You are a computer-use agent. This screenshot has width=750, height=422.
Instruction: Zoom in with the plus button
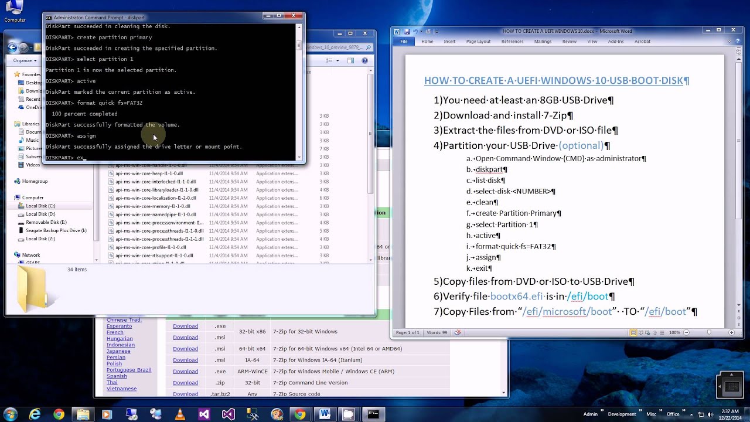tap(731, 332)
